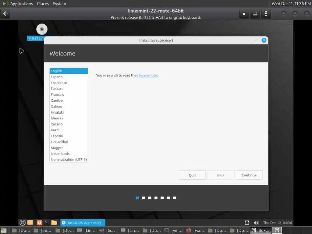
Task: Click the unlabeled Boxes icon entry in taskbar
Action: coord(277,230)
